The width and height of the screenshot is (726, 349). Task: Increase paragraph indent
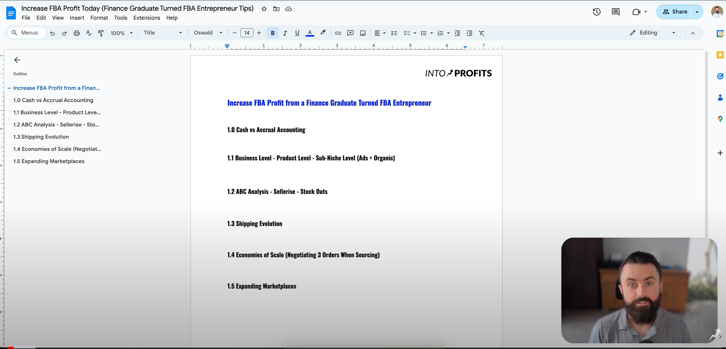tap(469, 33)
